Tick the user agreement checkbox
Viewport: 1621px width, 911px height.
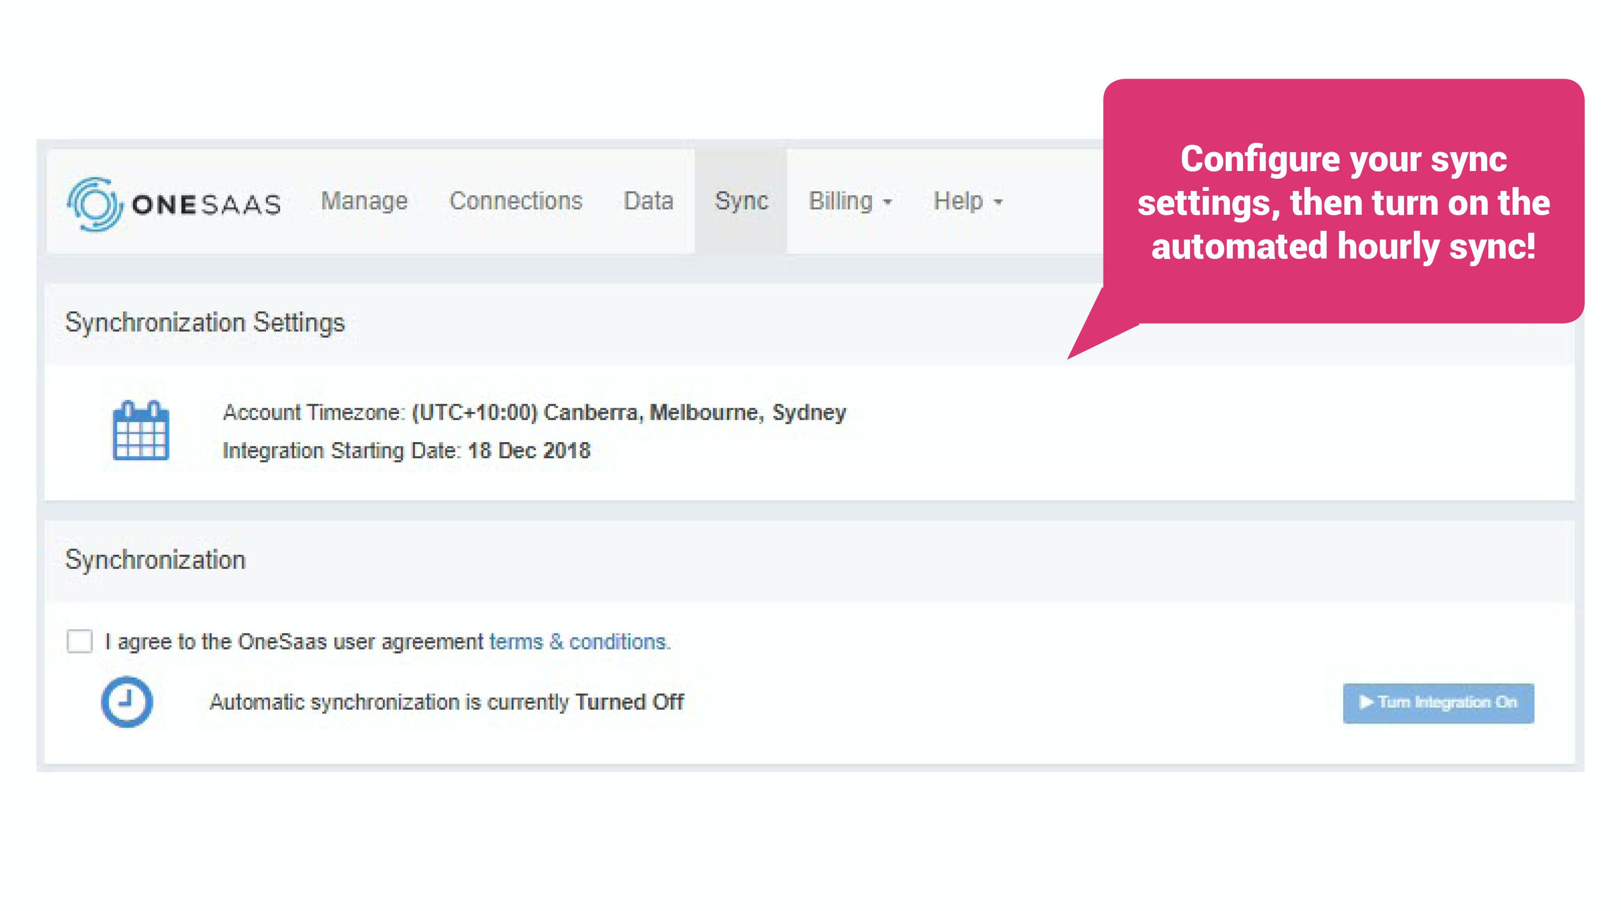pos(80,641)
